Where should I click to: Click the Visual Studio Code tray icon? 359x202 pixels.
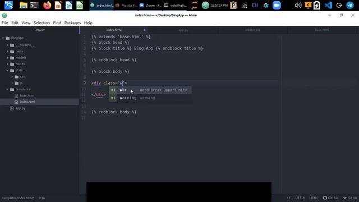click(x=329, y=5)
